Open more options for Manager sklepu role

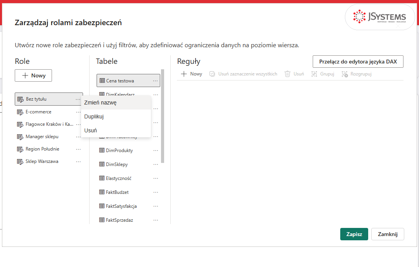78,137
